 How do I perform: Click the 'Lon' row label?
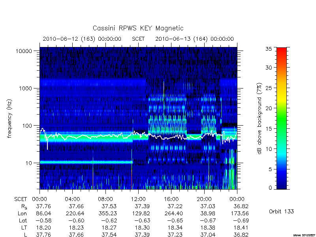[x=23, y=213]
